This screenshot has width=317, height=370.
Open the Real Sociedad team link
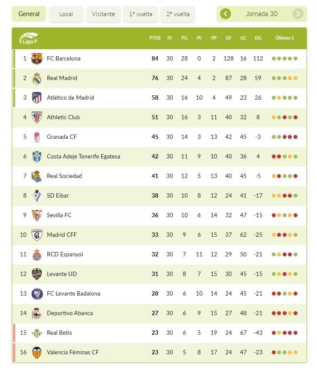tap(64, 176)
